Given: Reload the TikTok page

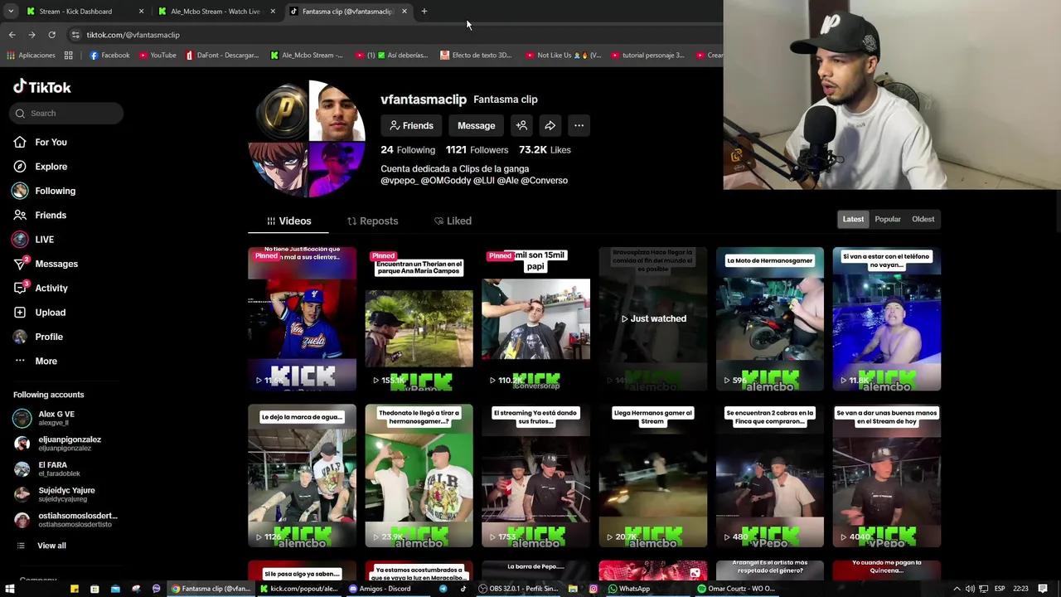Looking at the screenshot, I should pos(51,35).
